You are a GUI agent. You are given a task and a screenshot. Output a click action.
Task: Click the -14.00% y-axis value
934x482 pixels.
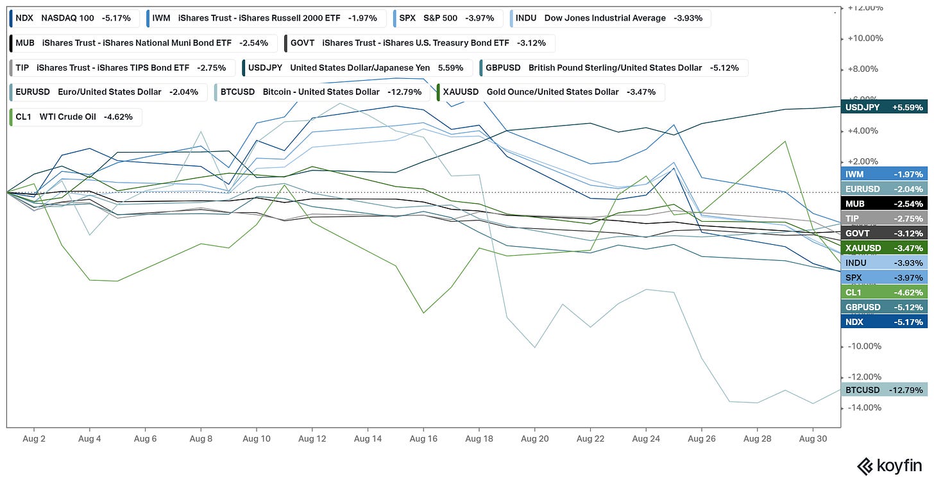(x=866, y=408)
